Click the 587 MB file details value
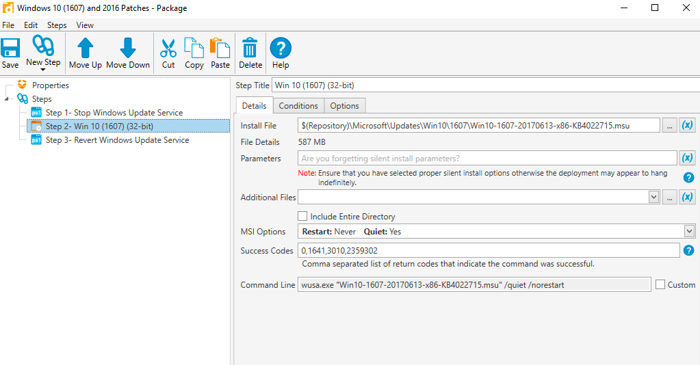This screenshot has width=700, height=365. tap(311, 142)
